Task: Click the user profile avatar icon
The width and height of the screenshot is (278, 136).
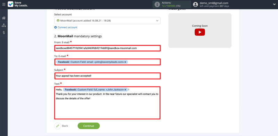Action: pyautogui.click(x=195, y=4)
